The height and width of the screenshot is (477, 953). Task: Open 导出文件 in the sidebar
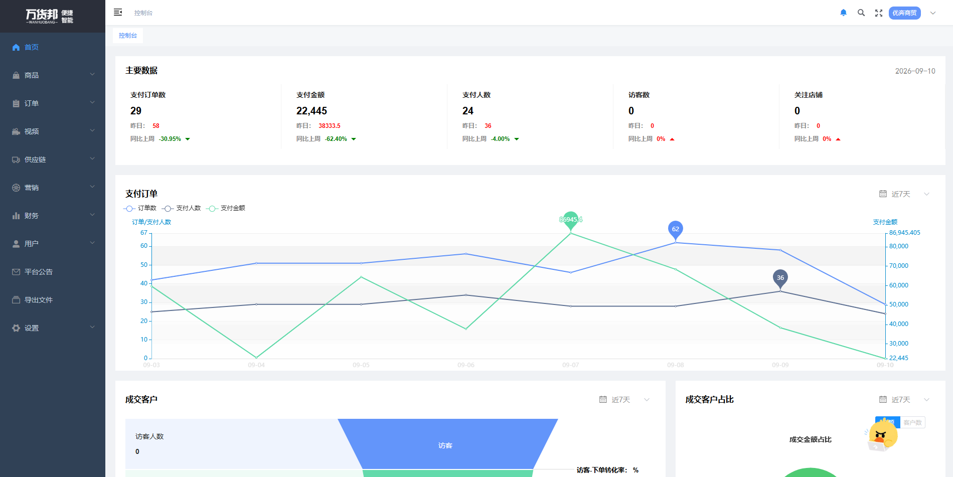53,300
